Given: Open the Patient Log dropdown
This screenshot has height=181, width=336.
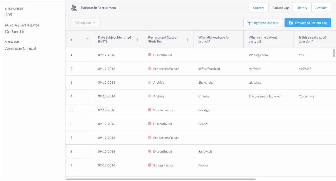Looking at the screenshot, I should 85,22.
